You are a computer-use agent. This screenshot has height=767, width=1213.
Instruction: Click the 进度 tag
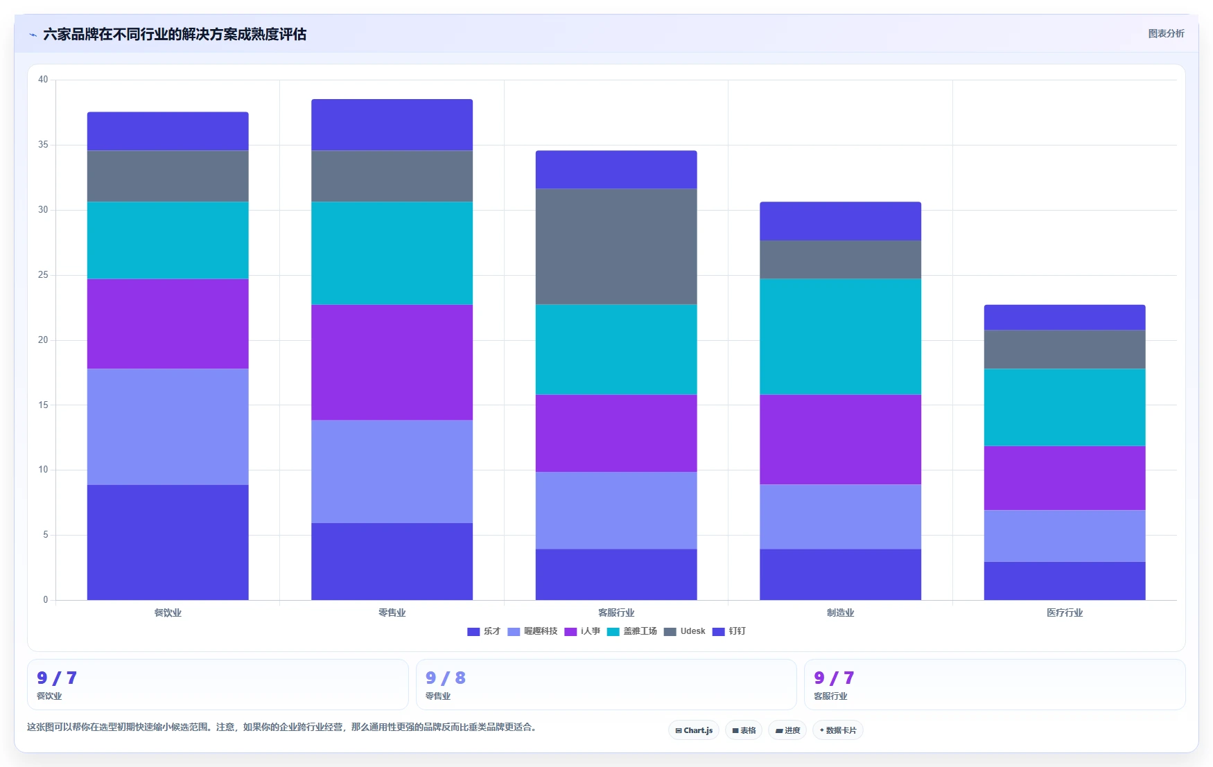point(787,730)
